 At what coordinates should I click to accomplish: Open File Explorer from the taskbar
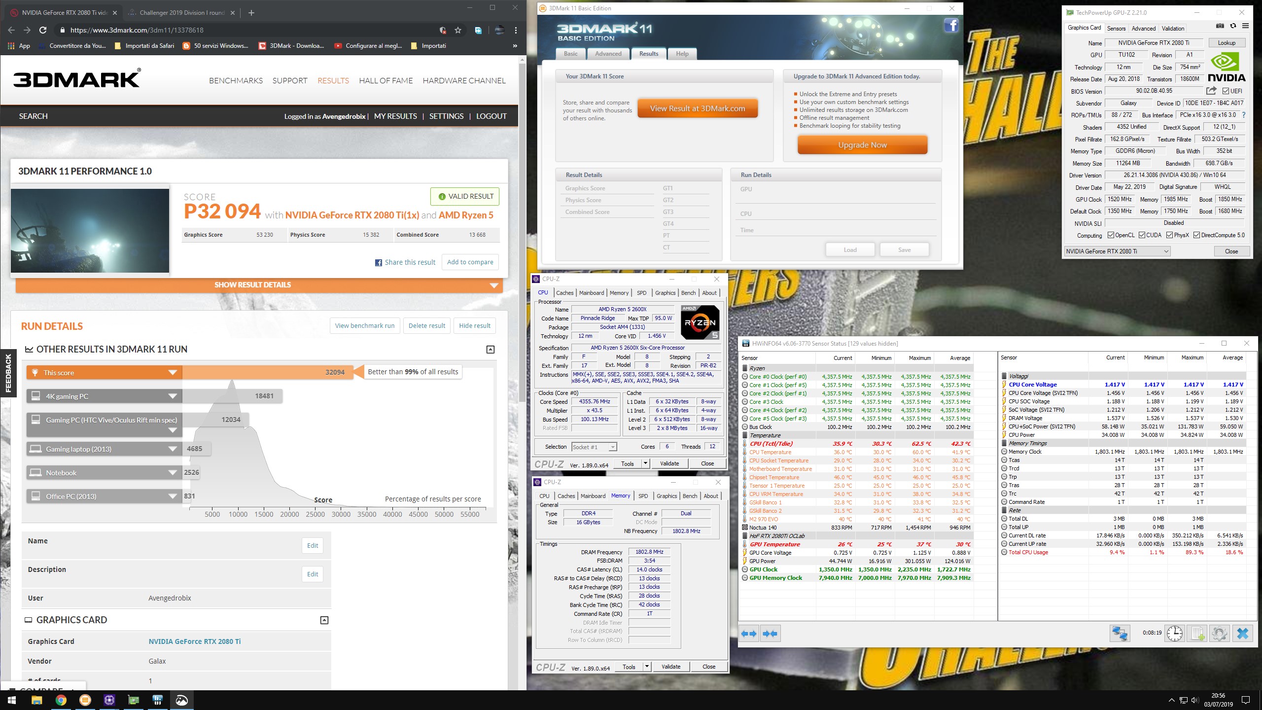coord(36,700)
